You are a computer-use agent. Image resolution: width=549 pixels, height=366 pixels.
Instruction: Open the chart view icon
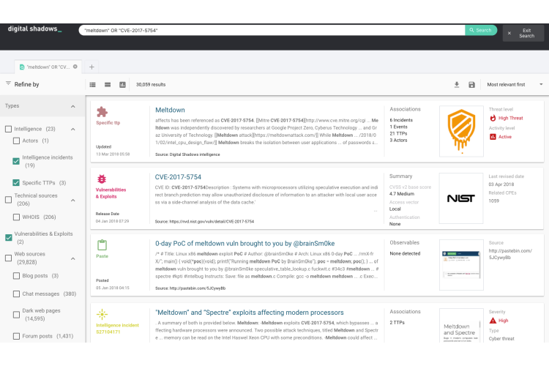122,85
